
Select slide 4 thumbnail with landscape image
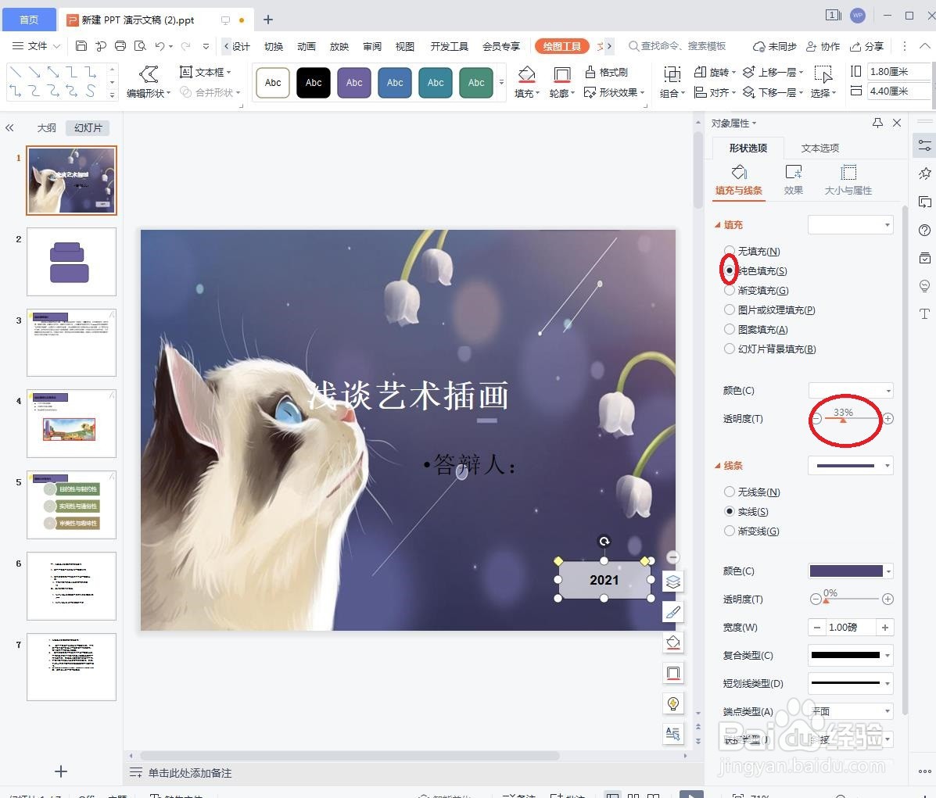tap(71, 423)
